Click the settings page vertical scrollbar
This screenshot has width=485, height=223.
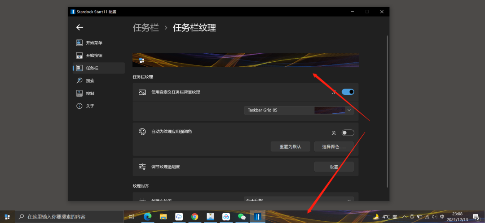387,111
